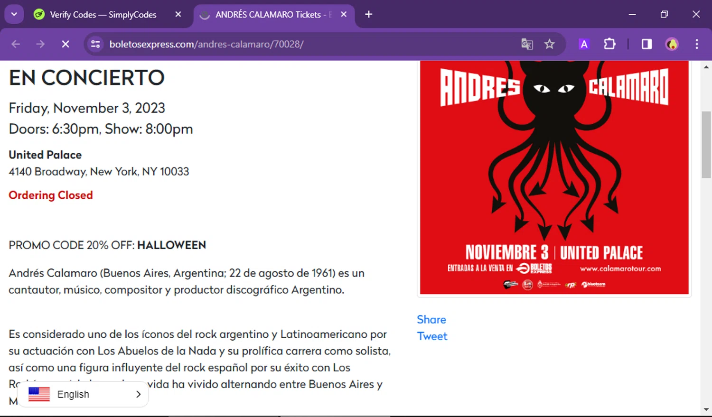Click the HALLOWEEN promo code text
Viewport: 712px width, 417px height.
coord(172,245)
